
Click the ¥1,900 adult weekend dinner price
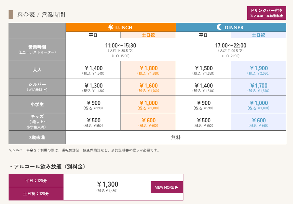click(x=259, y=68)
